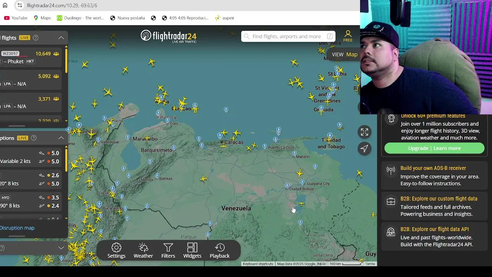Open YouTube bookmark
This screenshot has height=277, width=492.
pyautogui.click(x=16, y=18)
